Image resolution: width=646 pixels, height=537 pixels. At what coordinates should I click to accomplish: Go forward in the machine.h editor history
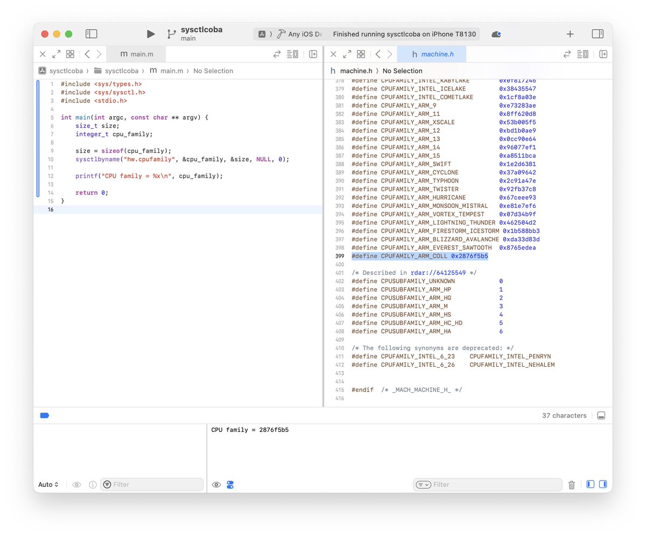(390, 54)
